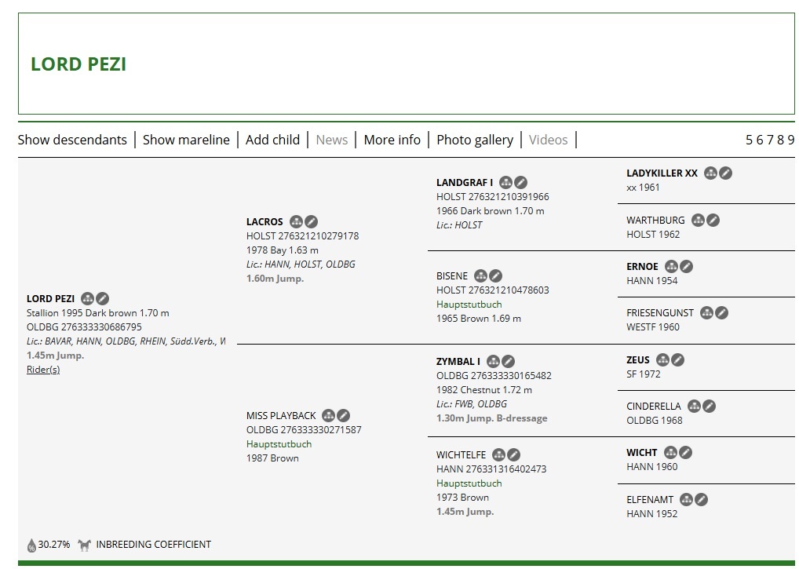The height and width of the screenshot is (569, 799).
Task: Set pedigree depth to 9 generations
Action: [x=790, y=140]
